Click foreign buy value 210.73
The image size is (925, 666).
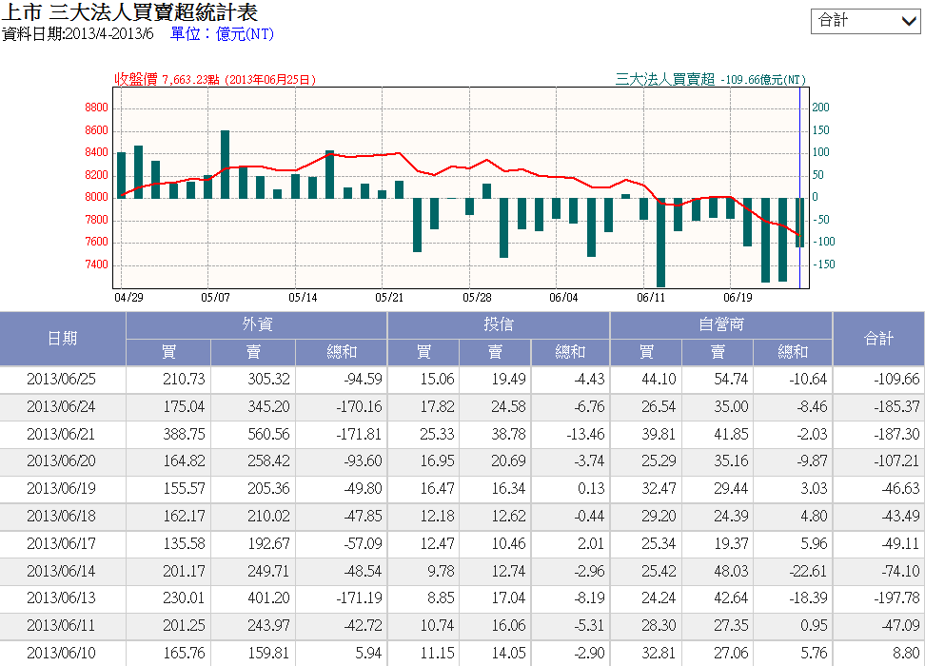pyautogui.click(x=184, y=380)
